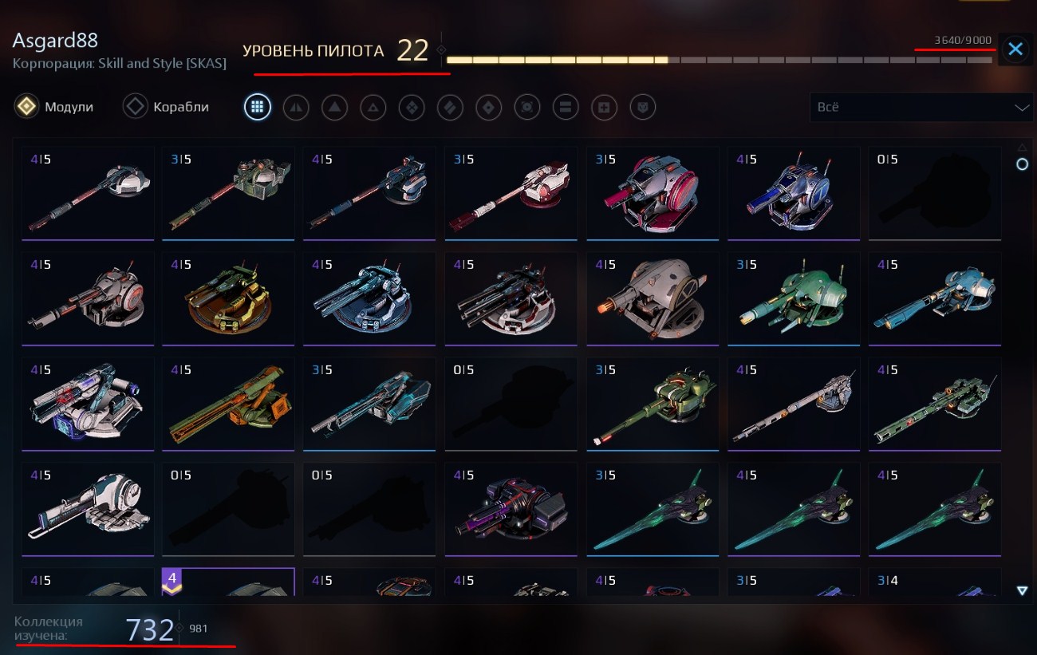Close the collection window with X button

pyautogui.click(x=1015, y=49)
